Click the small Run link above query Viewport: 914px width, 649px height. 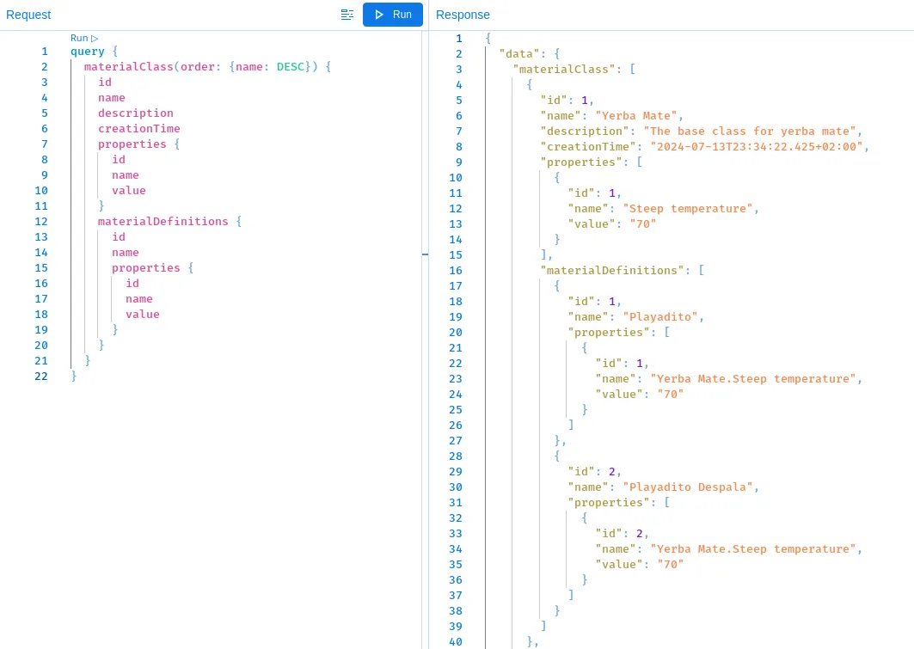[x=84, y=38]
